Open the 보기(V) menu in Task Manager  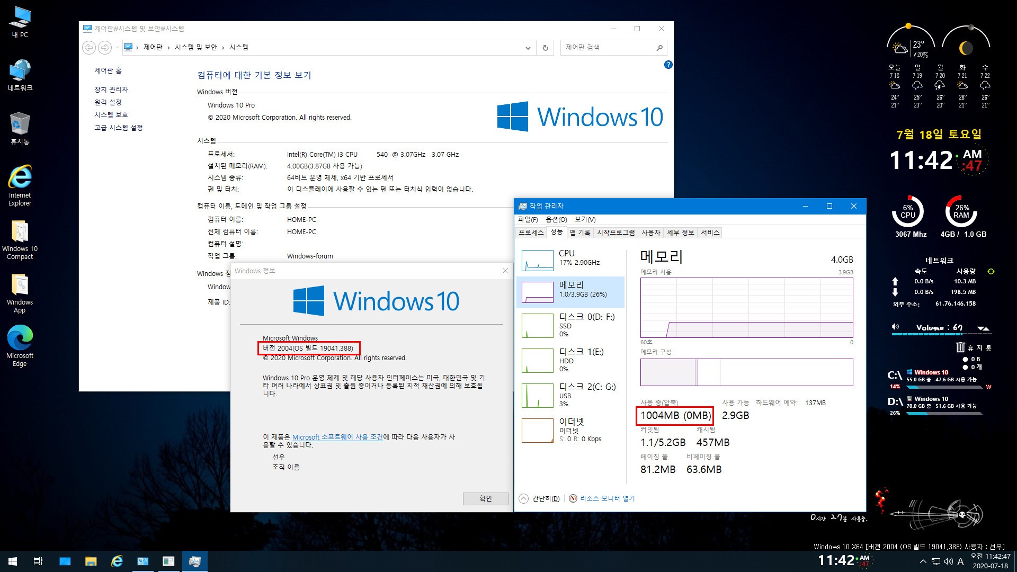coord(585,219)
